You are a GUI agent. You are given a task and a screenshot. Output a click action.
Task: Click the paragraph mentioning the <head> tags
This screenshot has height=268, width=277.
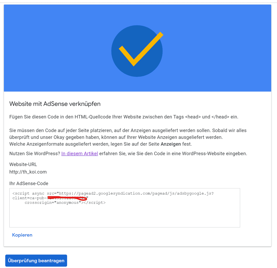(x=127, y=117)
